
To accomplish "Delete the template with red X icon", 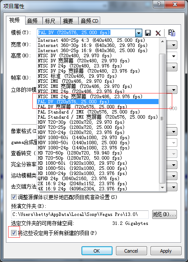I will [158, 33].
